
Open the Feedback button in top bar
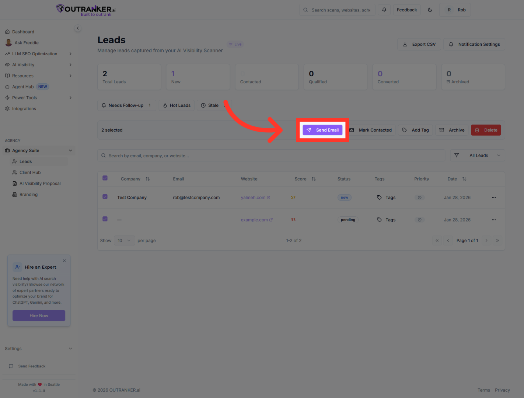tap(407, 10)
